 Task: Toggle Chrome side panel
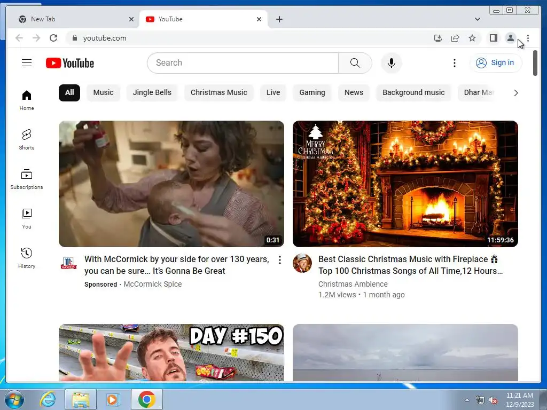pos(493,38)
